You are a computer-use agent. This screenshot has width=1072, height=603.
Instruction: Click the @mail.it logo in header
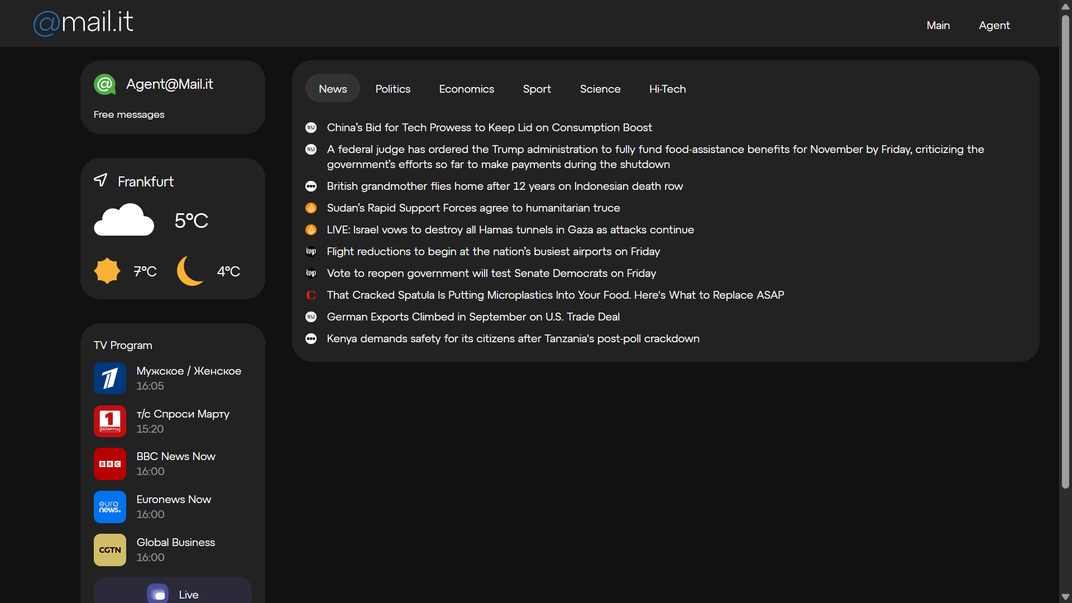[x=83, y=23]
